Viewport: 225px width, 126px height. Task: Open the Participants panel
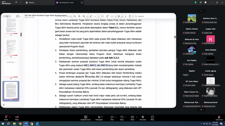99,118
